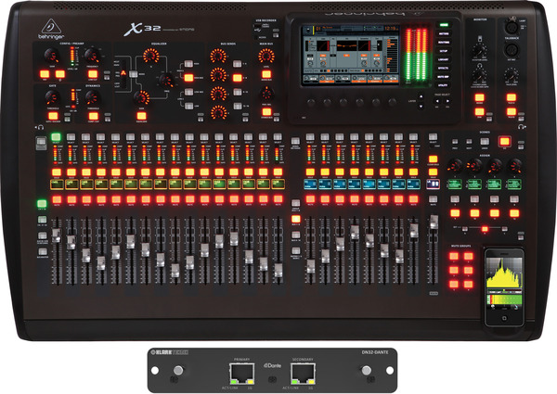Click the main LR fader cap
Viewport: 557px width, 394px height.
pyautogui.click(x=434, y=222)
